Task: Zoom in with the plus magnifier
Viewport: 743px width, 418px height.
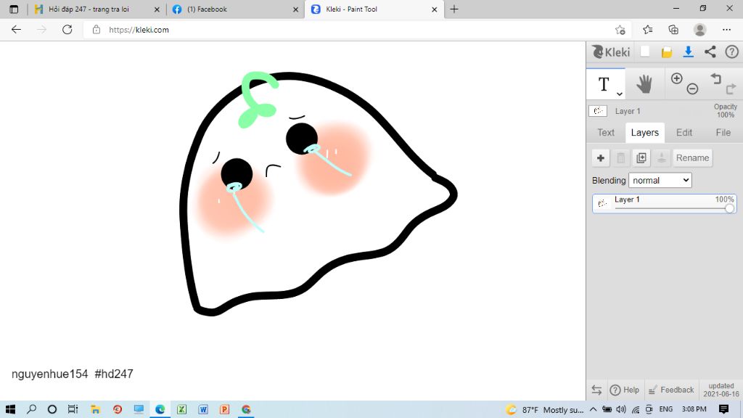Action: coord(677,78)
